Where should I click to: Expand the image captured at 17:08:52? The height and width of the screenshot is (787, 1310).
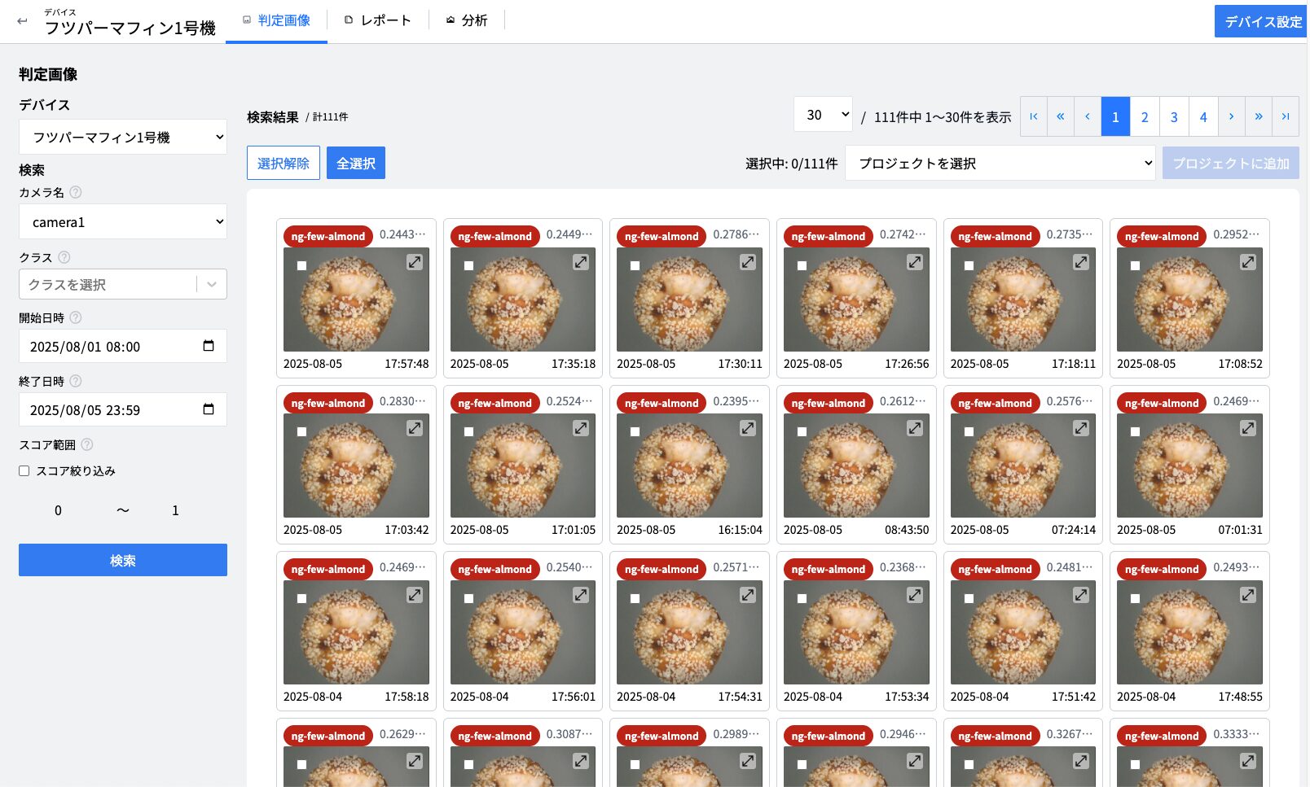click(x=1247, y=262)
